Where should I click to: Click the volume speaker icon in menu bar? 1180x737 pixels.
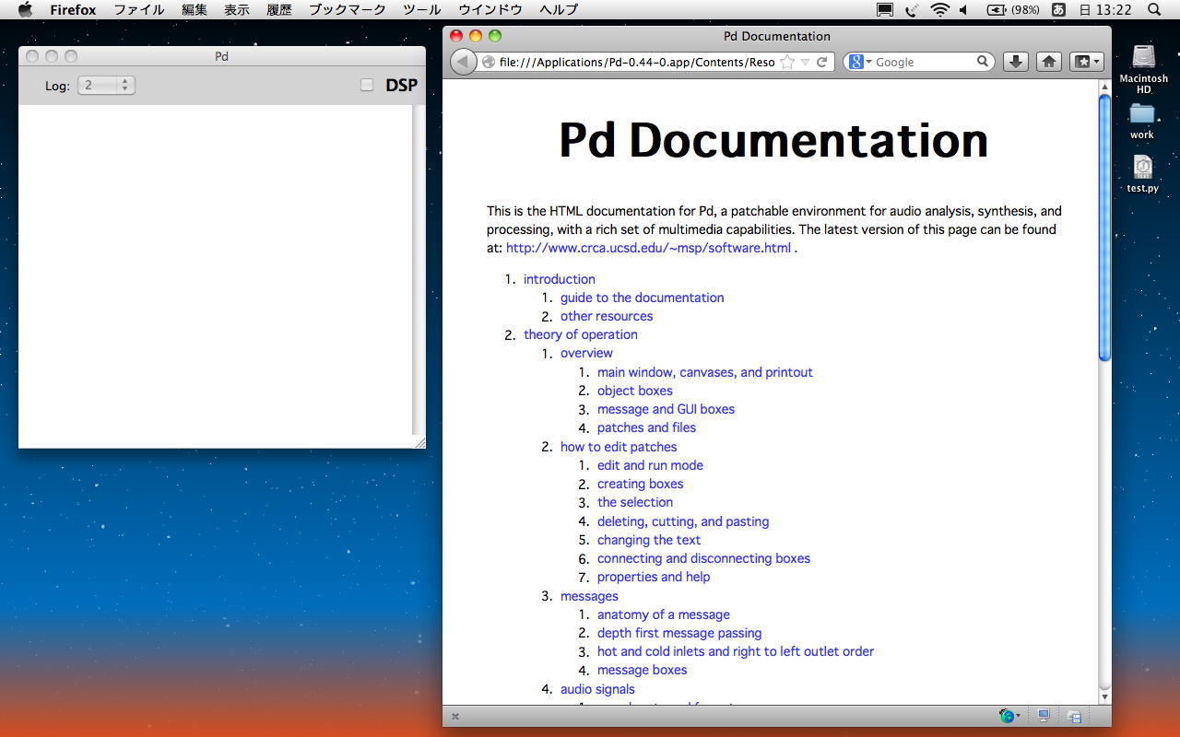tap(963, 10)
